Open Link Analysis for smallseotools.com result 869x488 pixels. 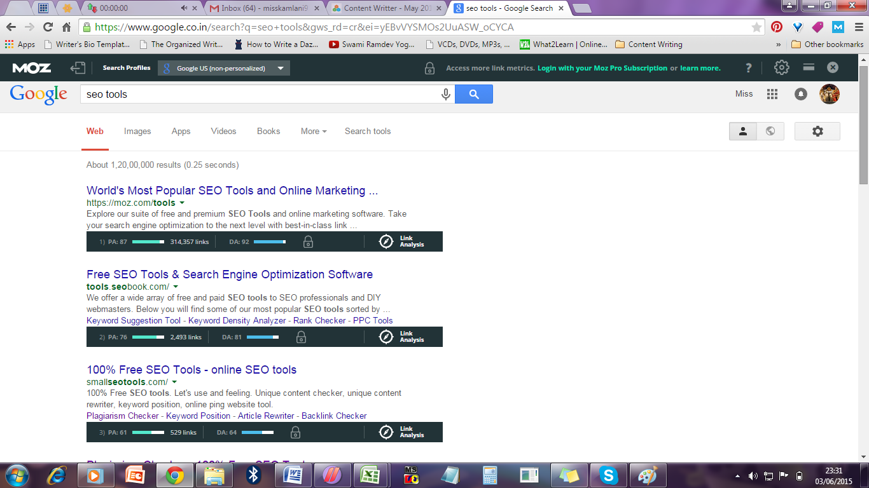point(402,432)
